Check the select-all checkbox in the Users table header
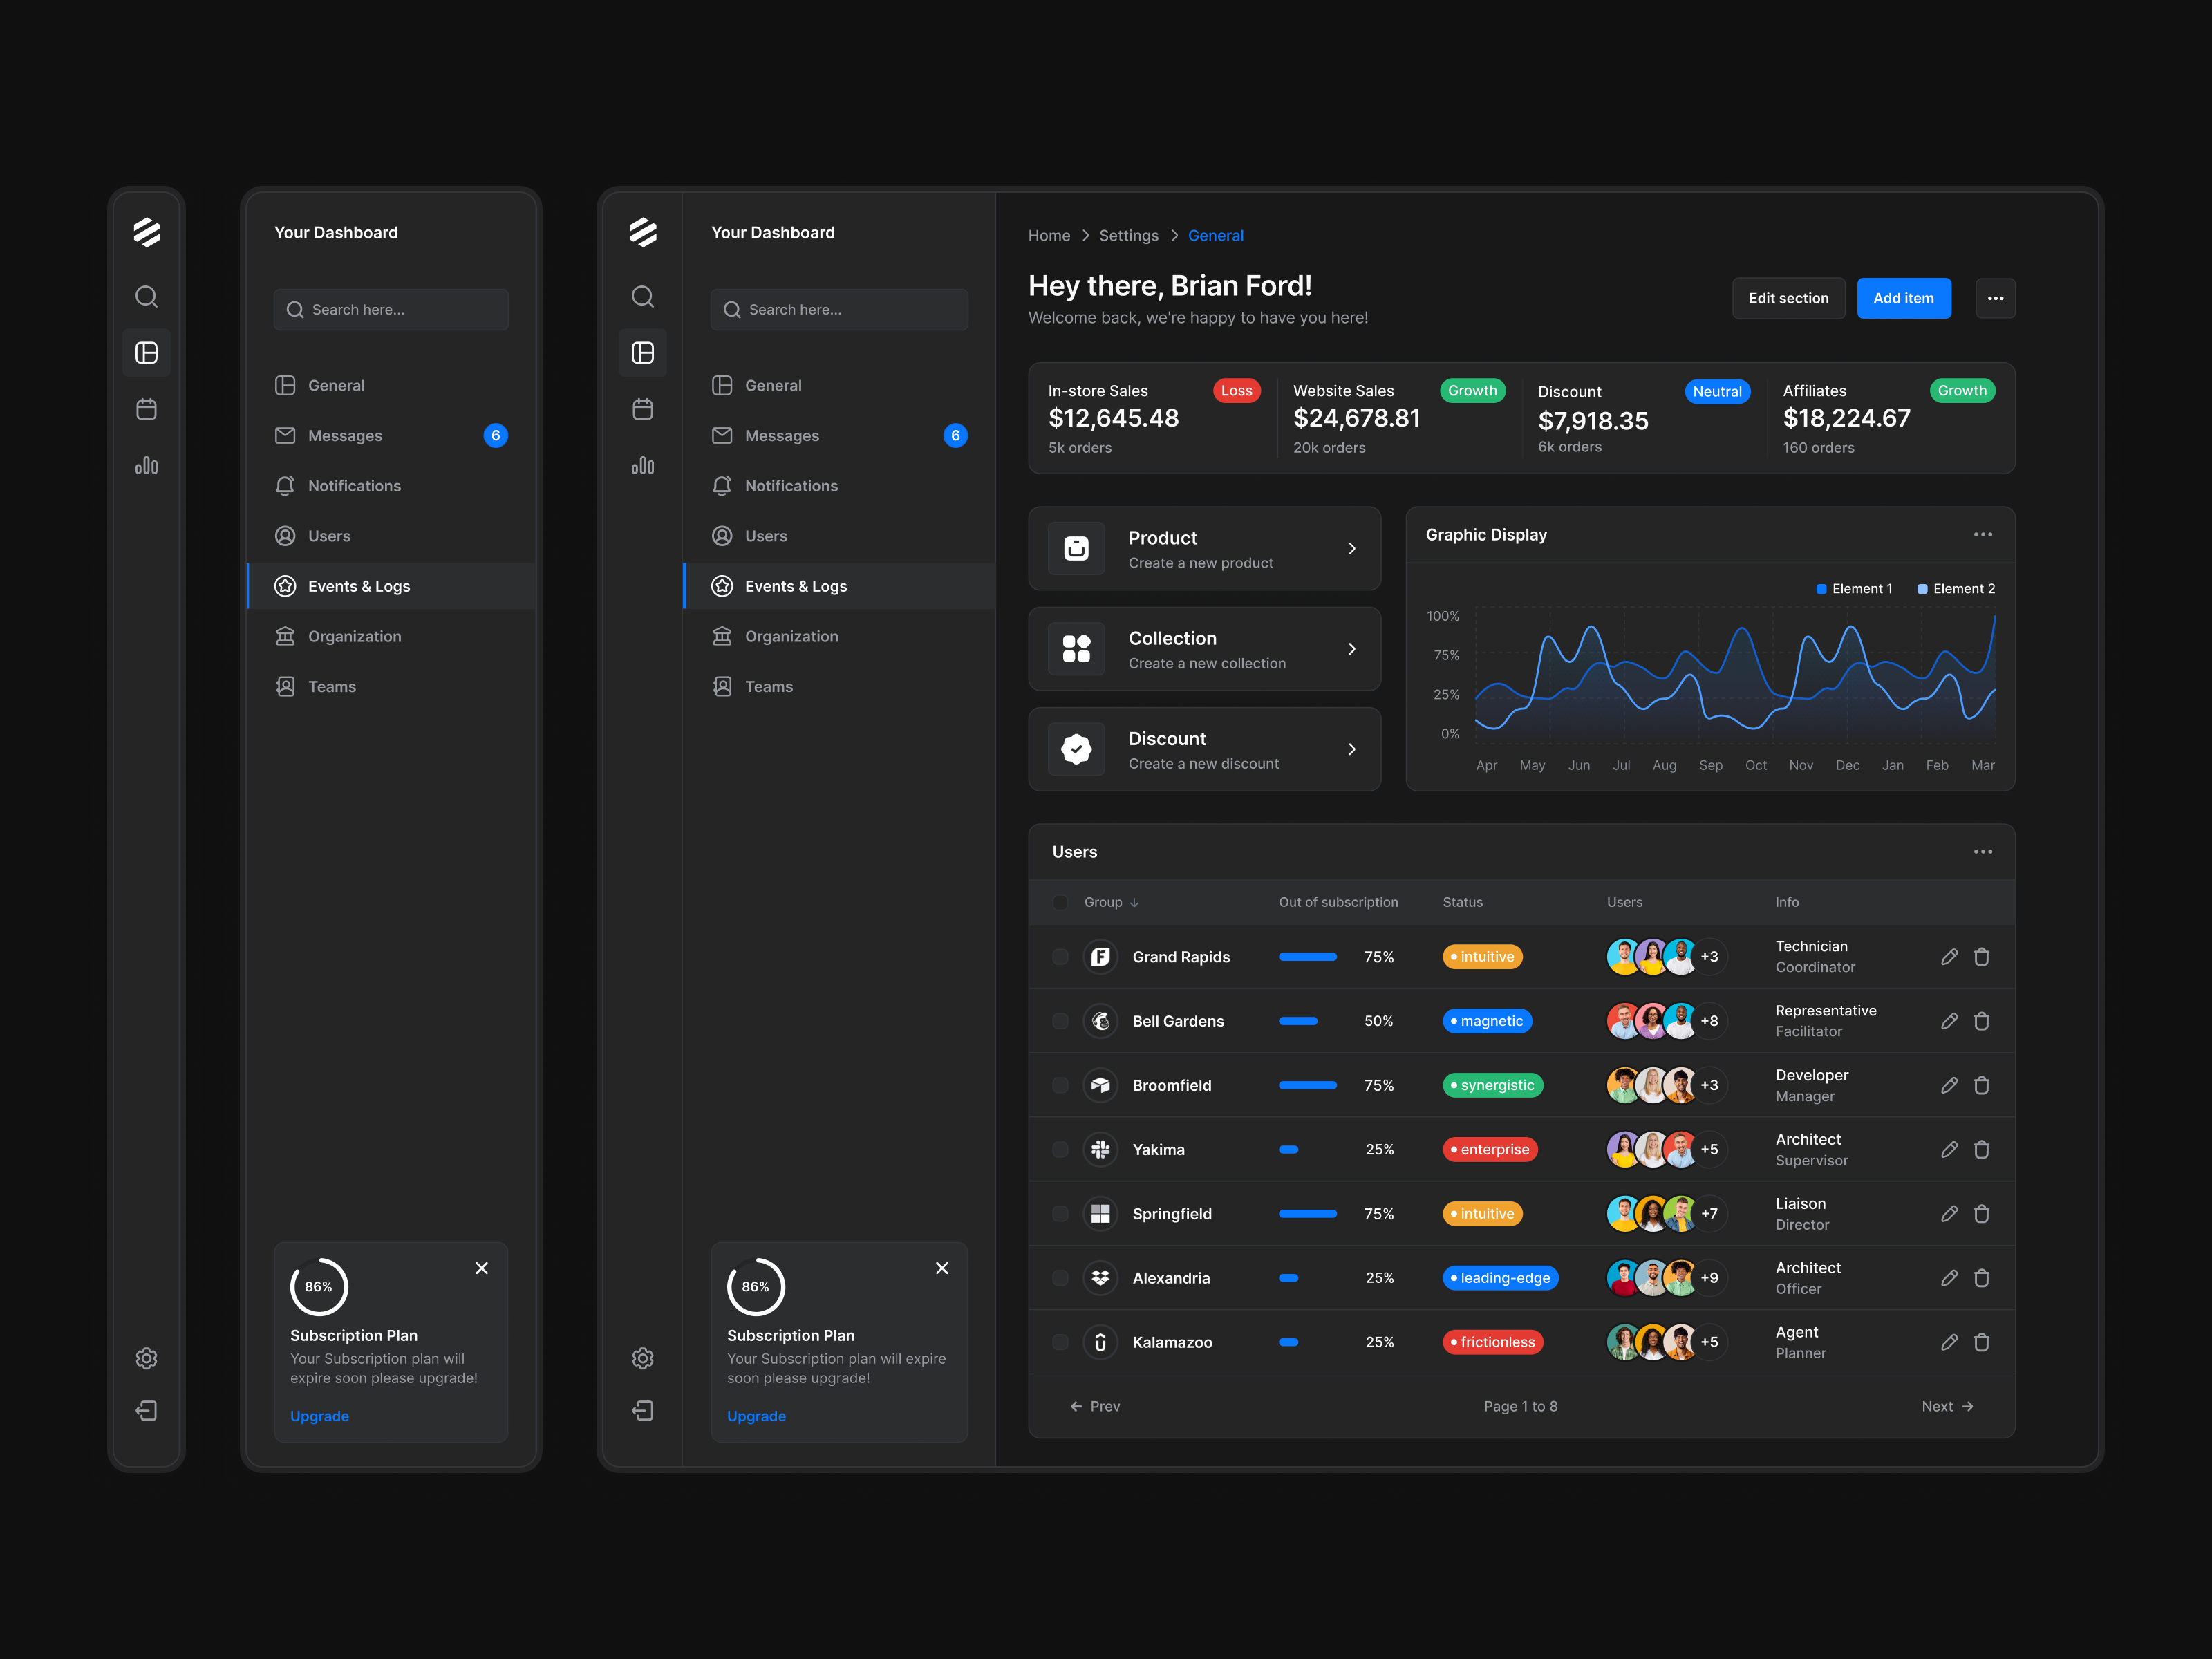 click(1060, 901)
